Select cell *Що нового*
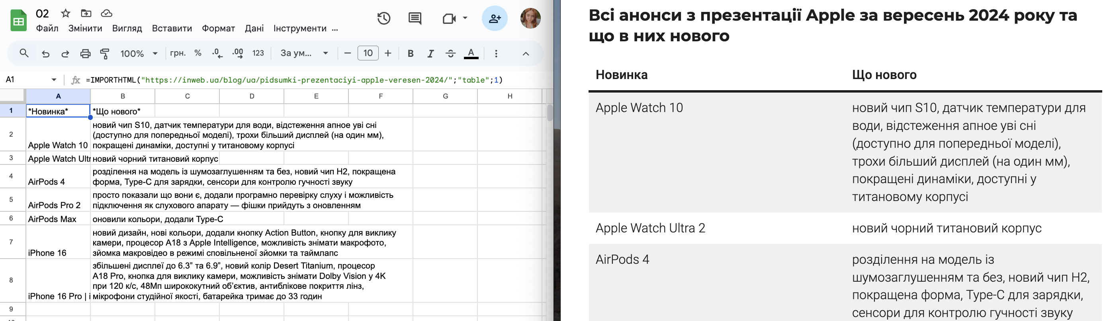The width and height of the screenshot is (1115, 321). (x=123, y=111)
